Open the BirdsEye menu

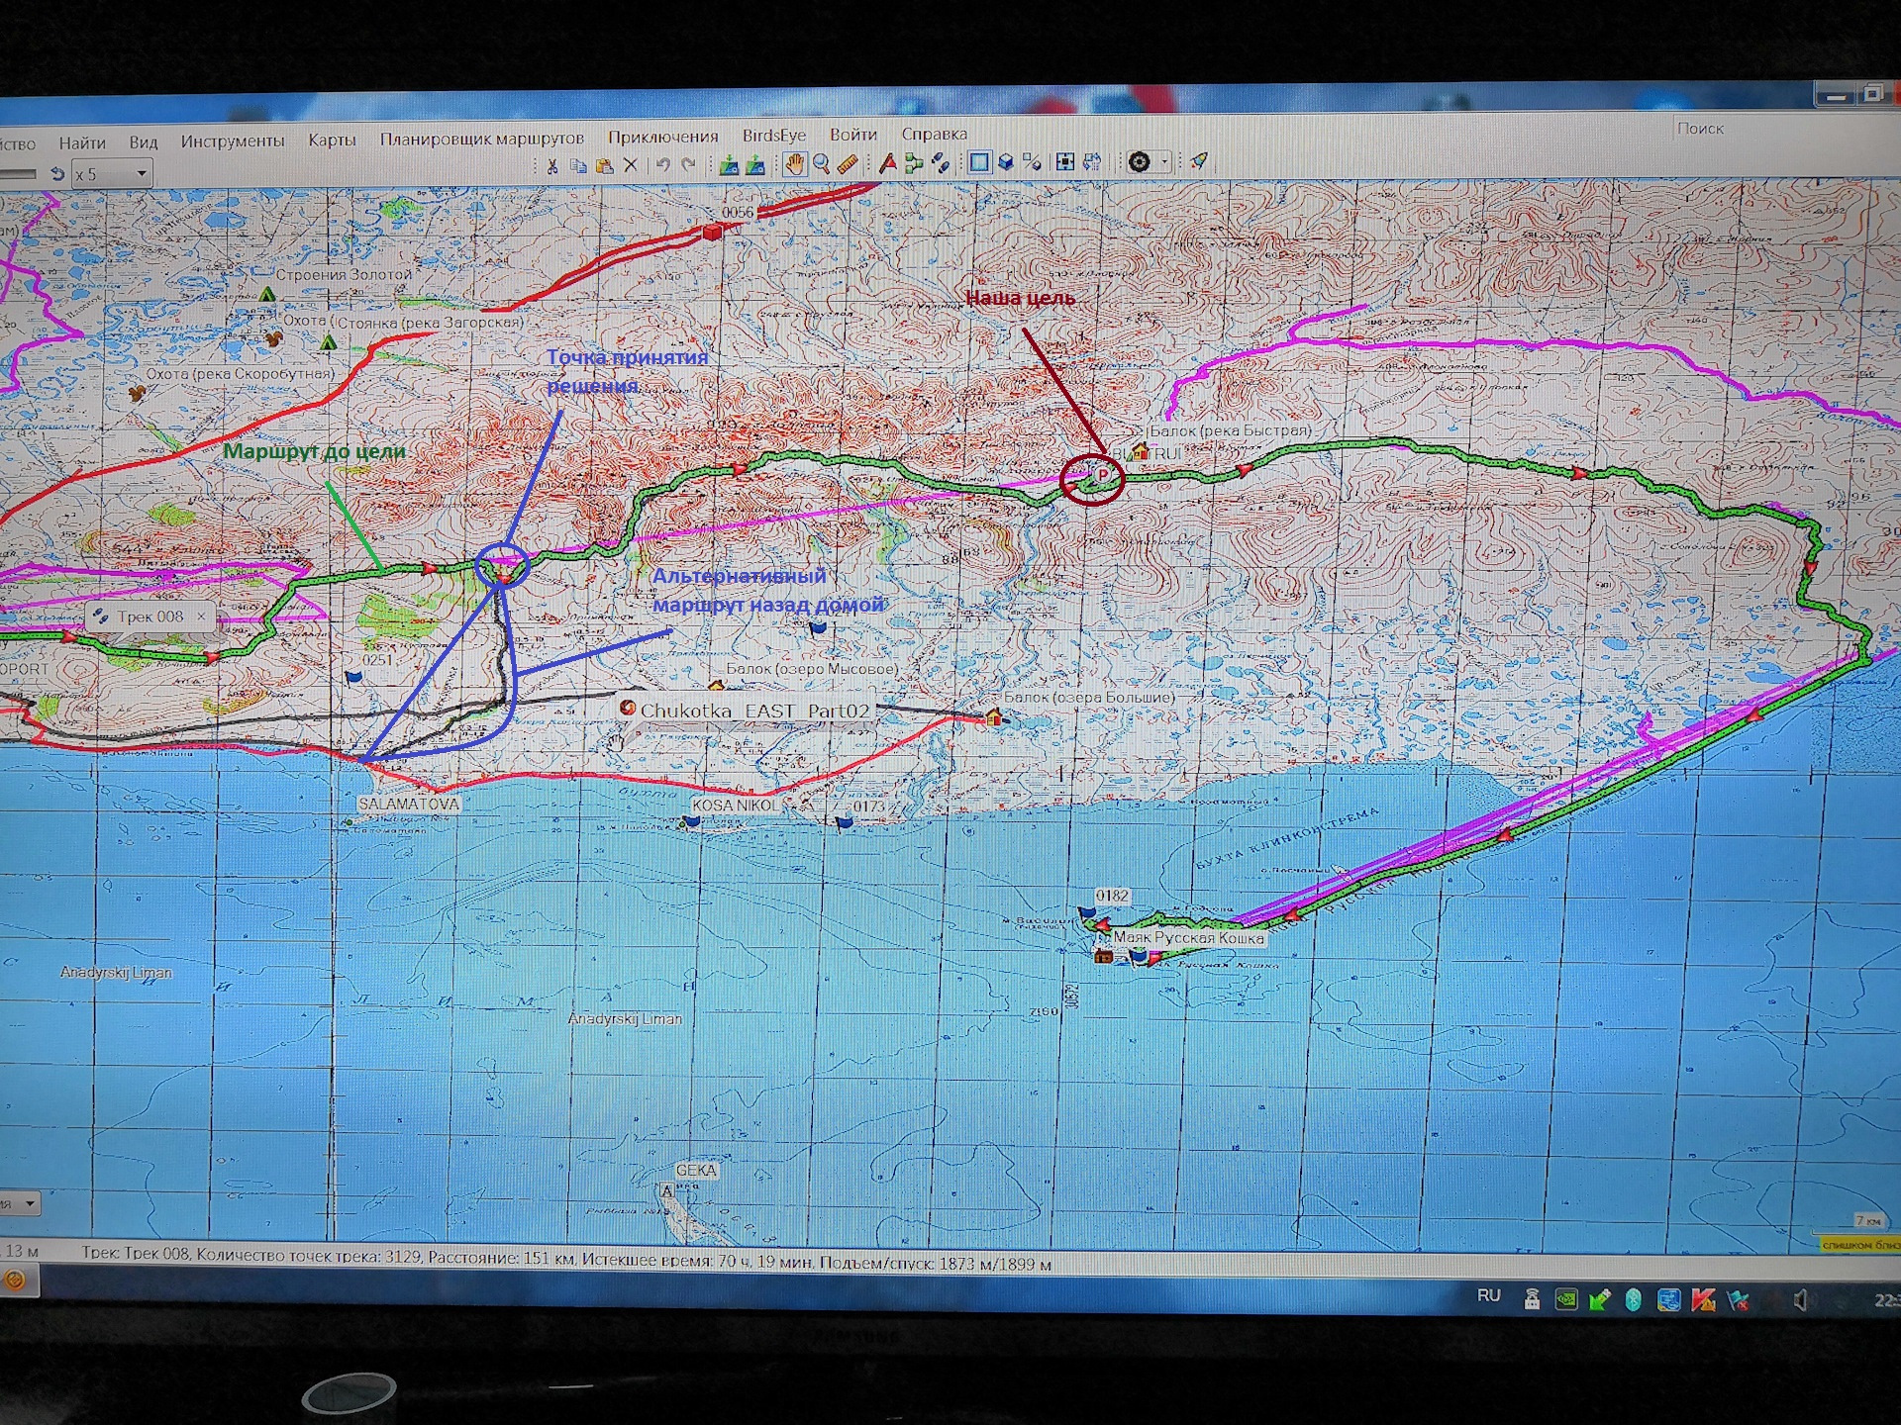coord(774,136)
